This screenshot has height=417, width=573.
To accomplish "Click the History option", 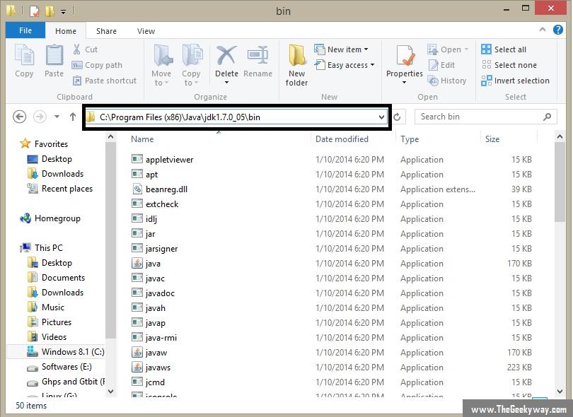I will coord(447,81).
